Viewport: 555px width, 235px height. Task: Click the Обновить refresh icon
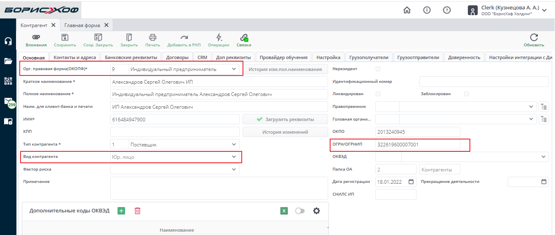click(534, 37)
